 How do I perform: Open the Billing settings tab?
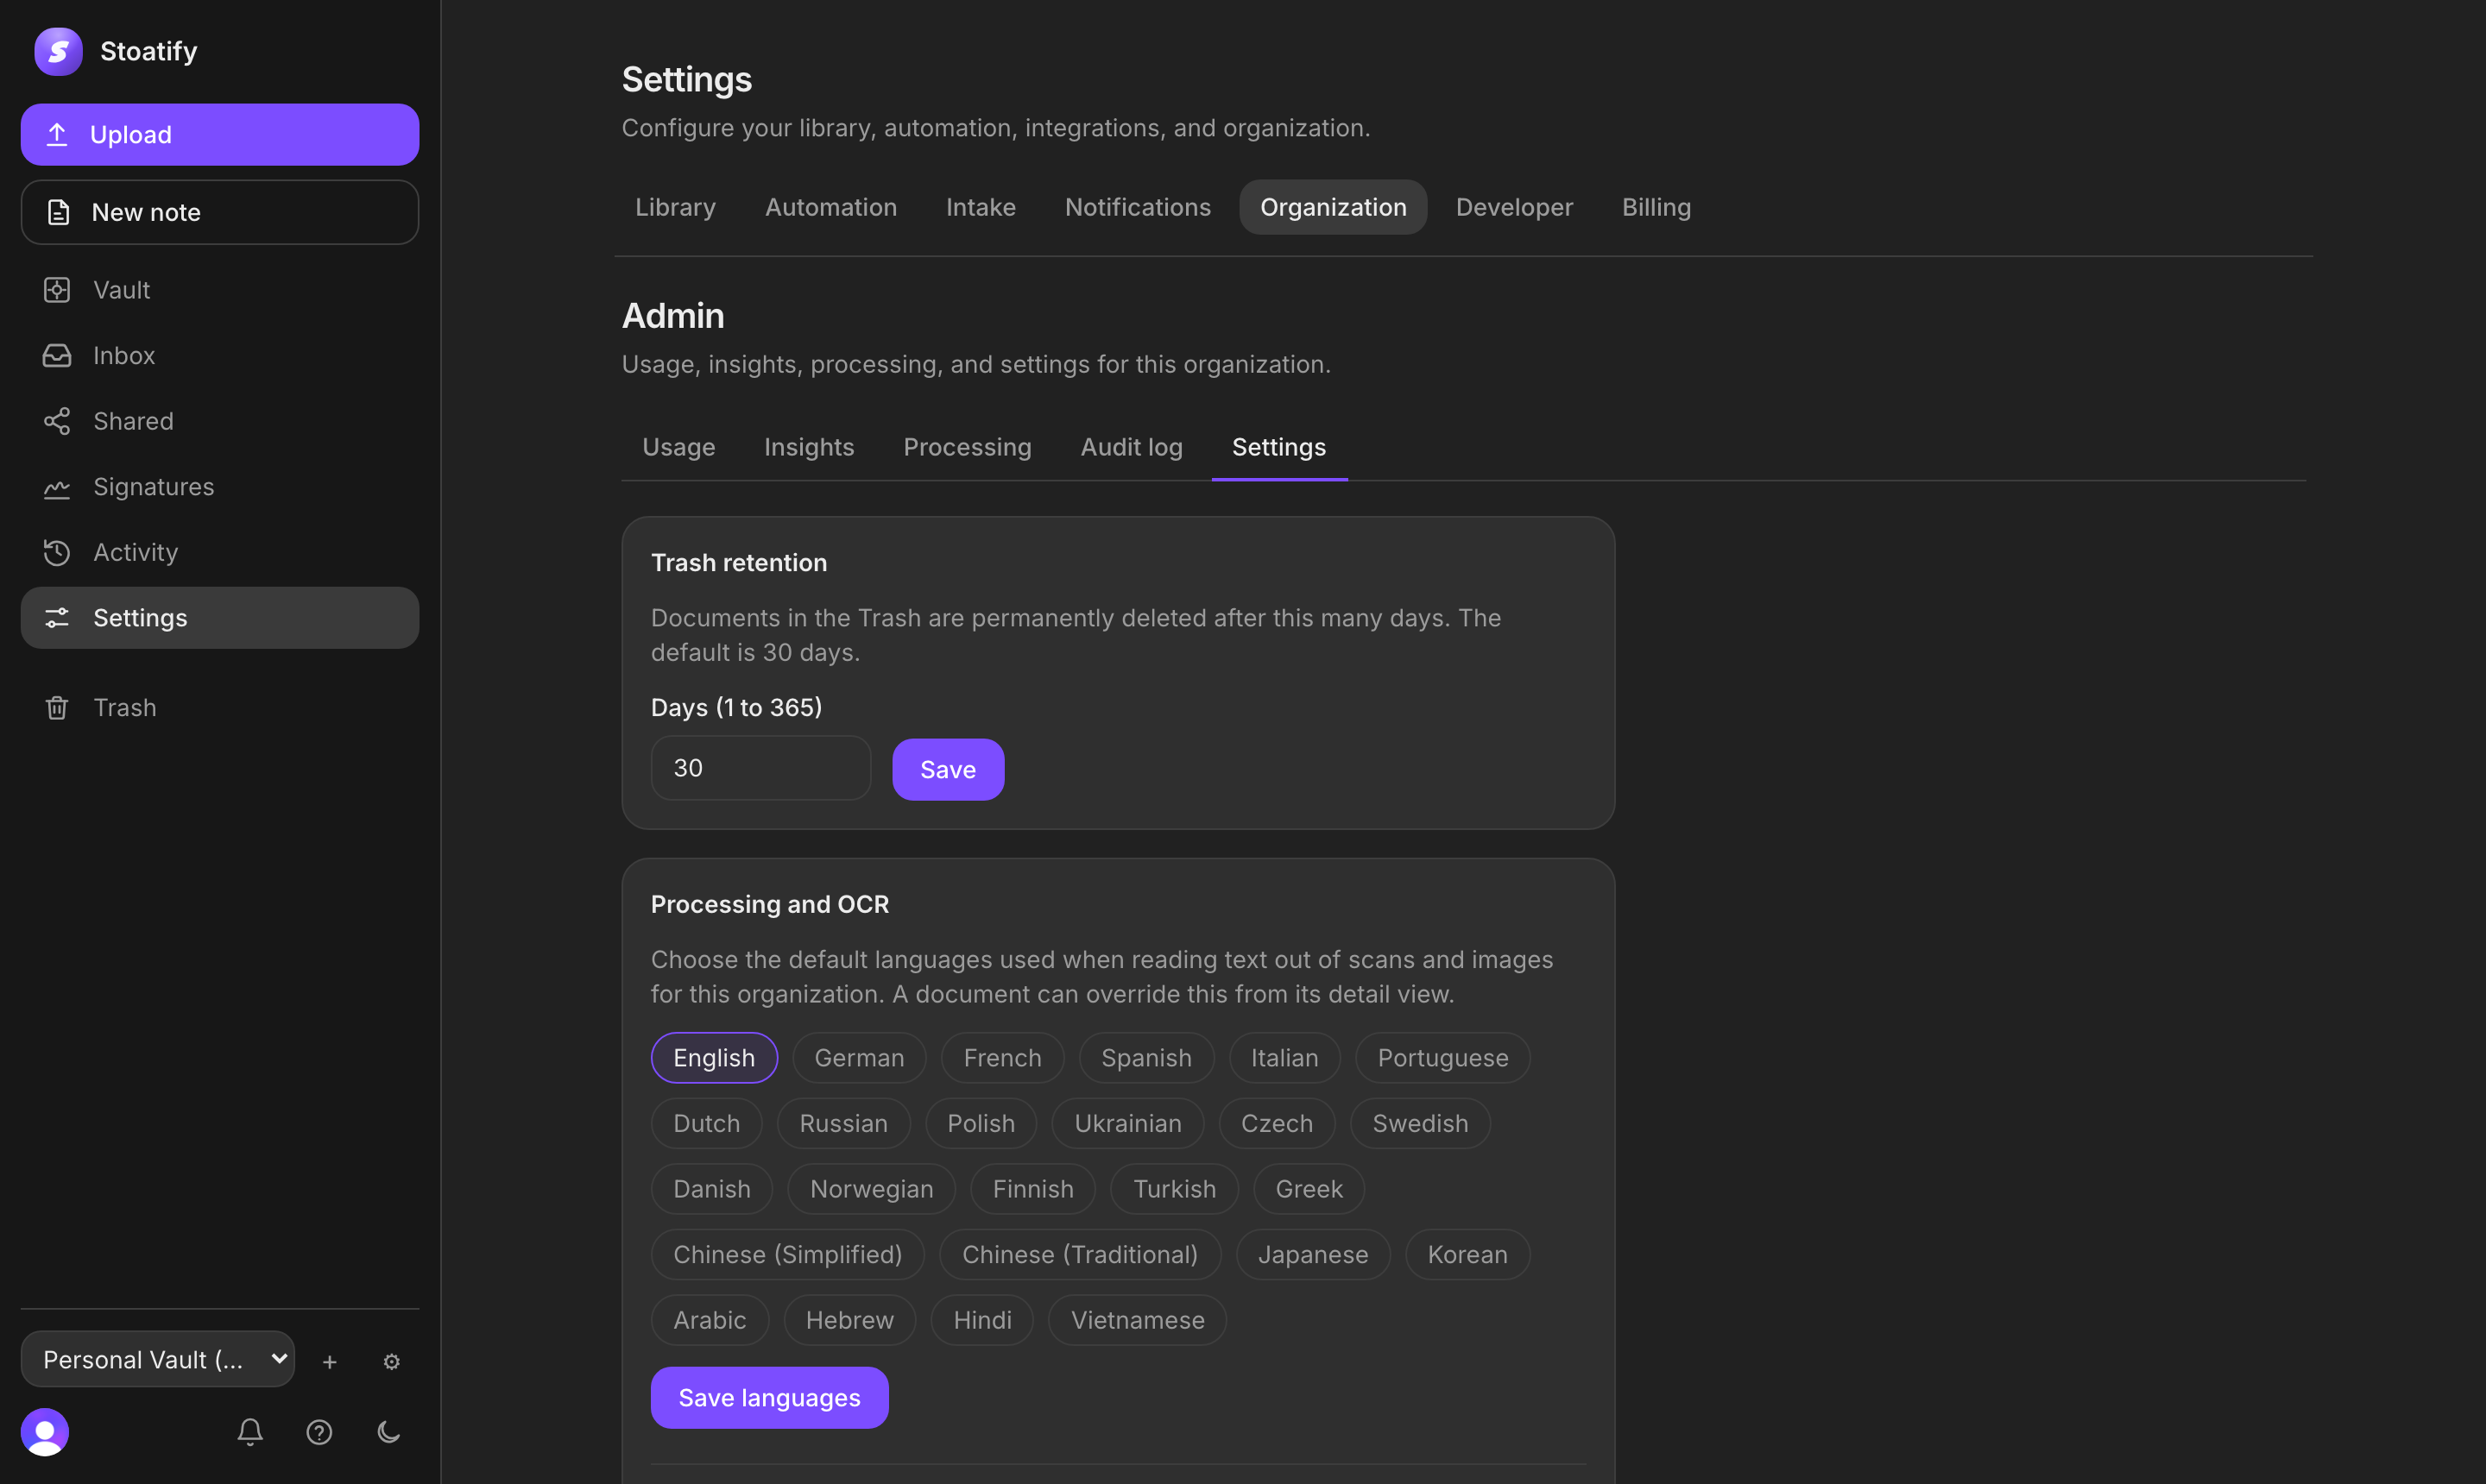1656,207
